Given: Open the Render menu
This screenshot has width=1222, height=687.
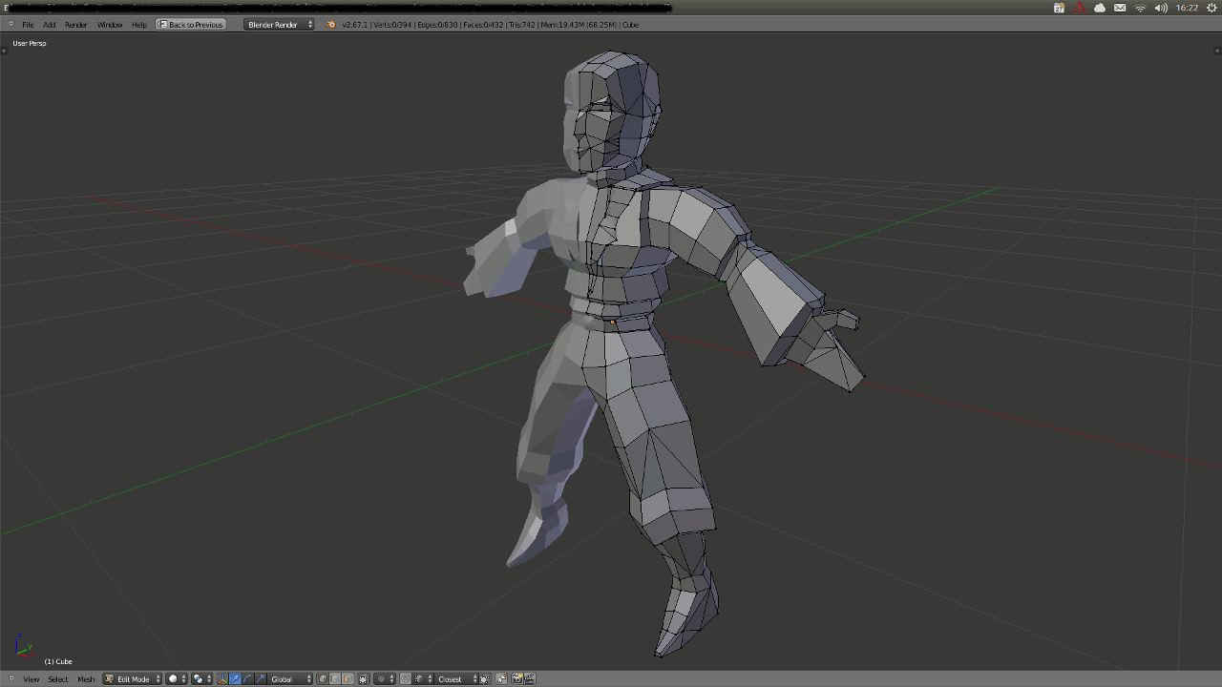Looking at the screenshot, I should pos(75,25).
